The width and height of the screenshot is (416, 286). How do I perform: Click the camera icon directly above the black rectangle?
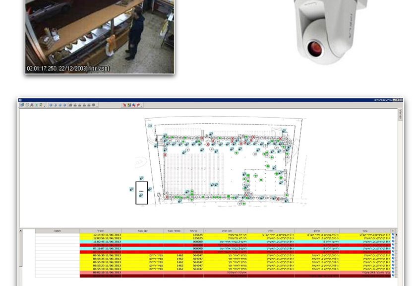tap(141, 178)
